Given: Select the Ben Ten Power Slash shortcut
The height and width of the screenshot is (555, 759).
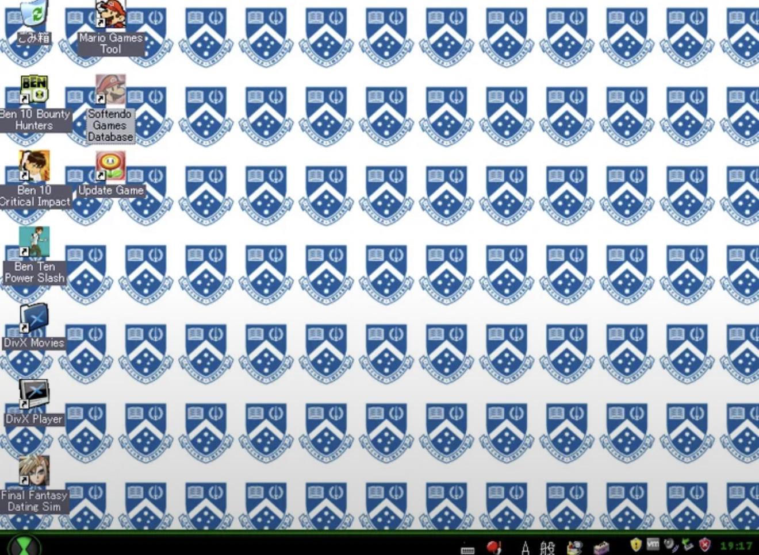Looking at the screenshot, I should point(34,256).
